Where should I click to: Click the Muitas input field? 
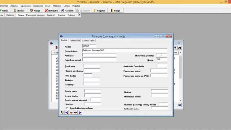coord(160,91)
